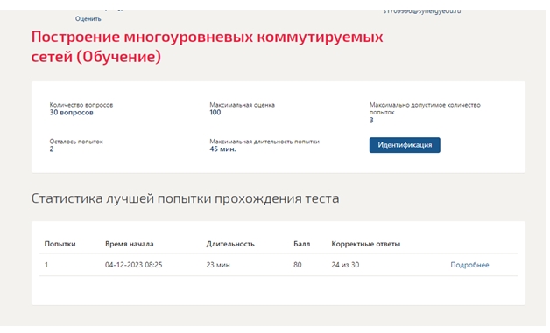Viewport: 550px width, 333px height.
Task: Click the Оценить link at top
Action: pyautogui.click(x=88, y=19)
